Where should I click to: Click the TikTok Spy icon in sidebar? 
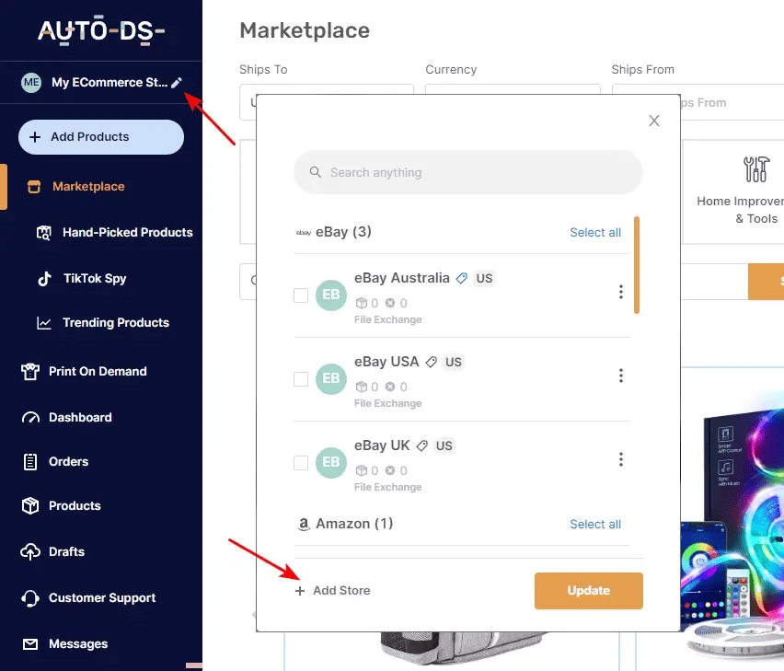[x=44, y=279]
